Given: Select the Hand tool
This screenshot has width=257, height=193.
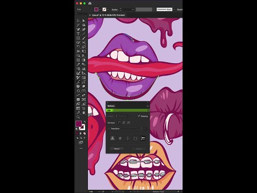Looking at the screenshot, I should click(84, 113).
